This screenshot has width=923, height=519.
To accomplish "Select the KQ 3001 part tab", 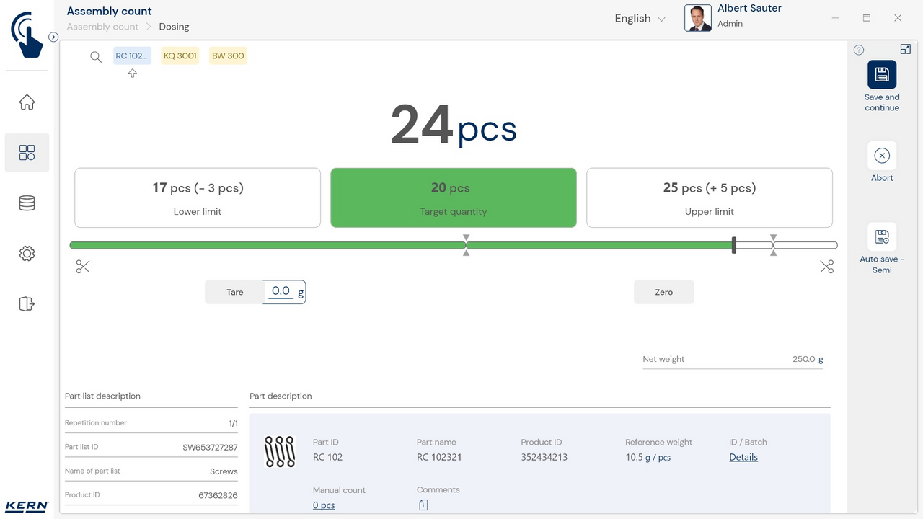I will pyautogui.click(x=180, y=56).
